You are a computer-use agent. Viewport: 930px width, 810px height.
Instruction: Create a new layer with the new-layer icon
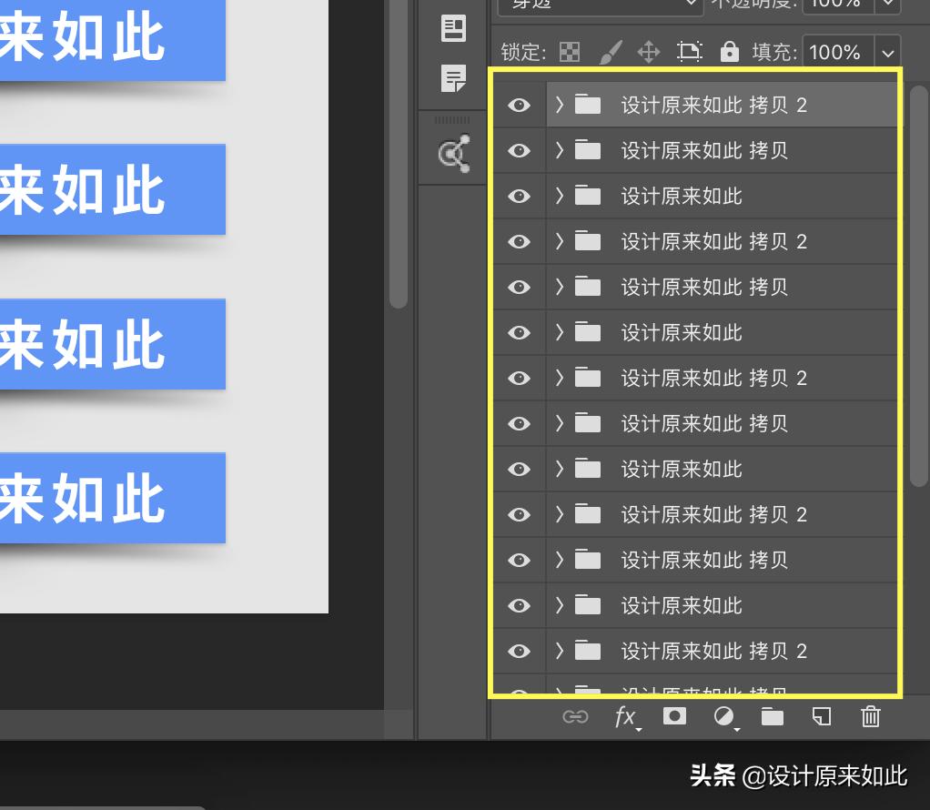point(820,717)
